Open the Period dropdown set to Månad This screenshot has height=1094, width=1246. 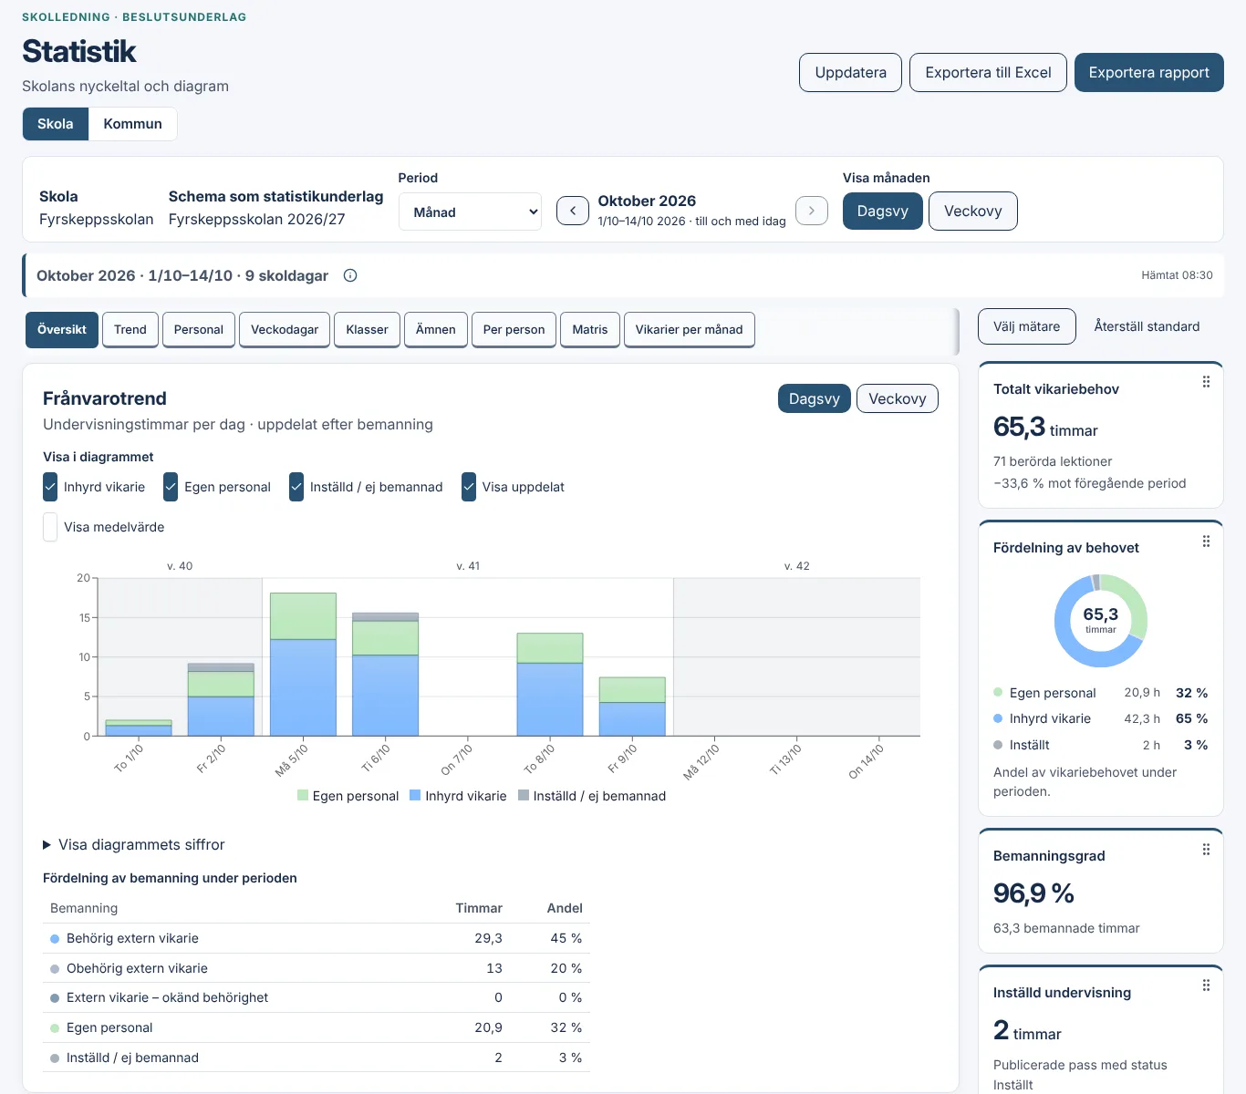pyautogui.click(x=470, y=212)
